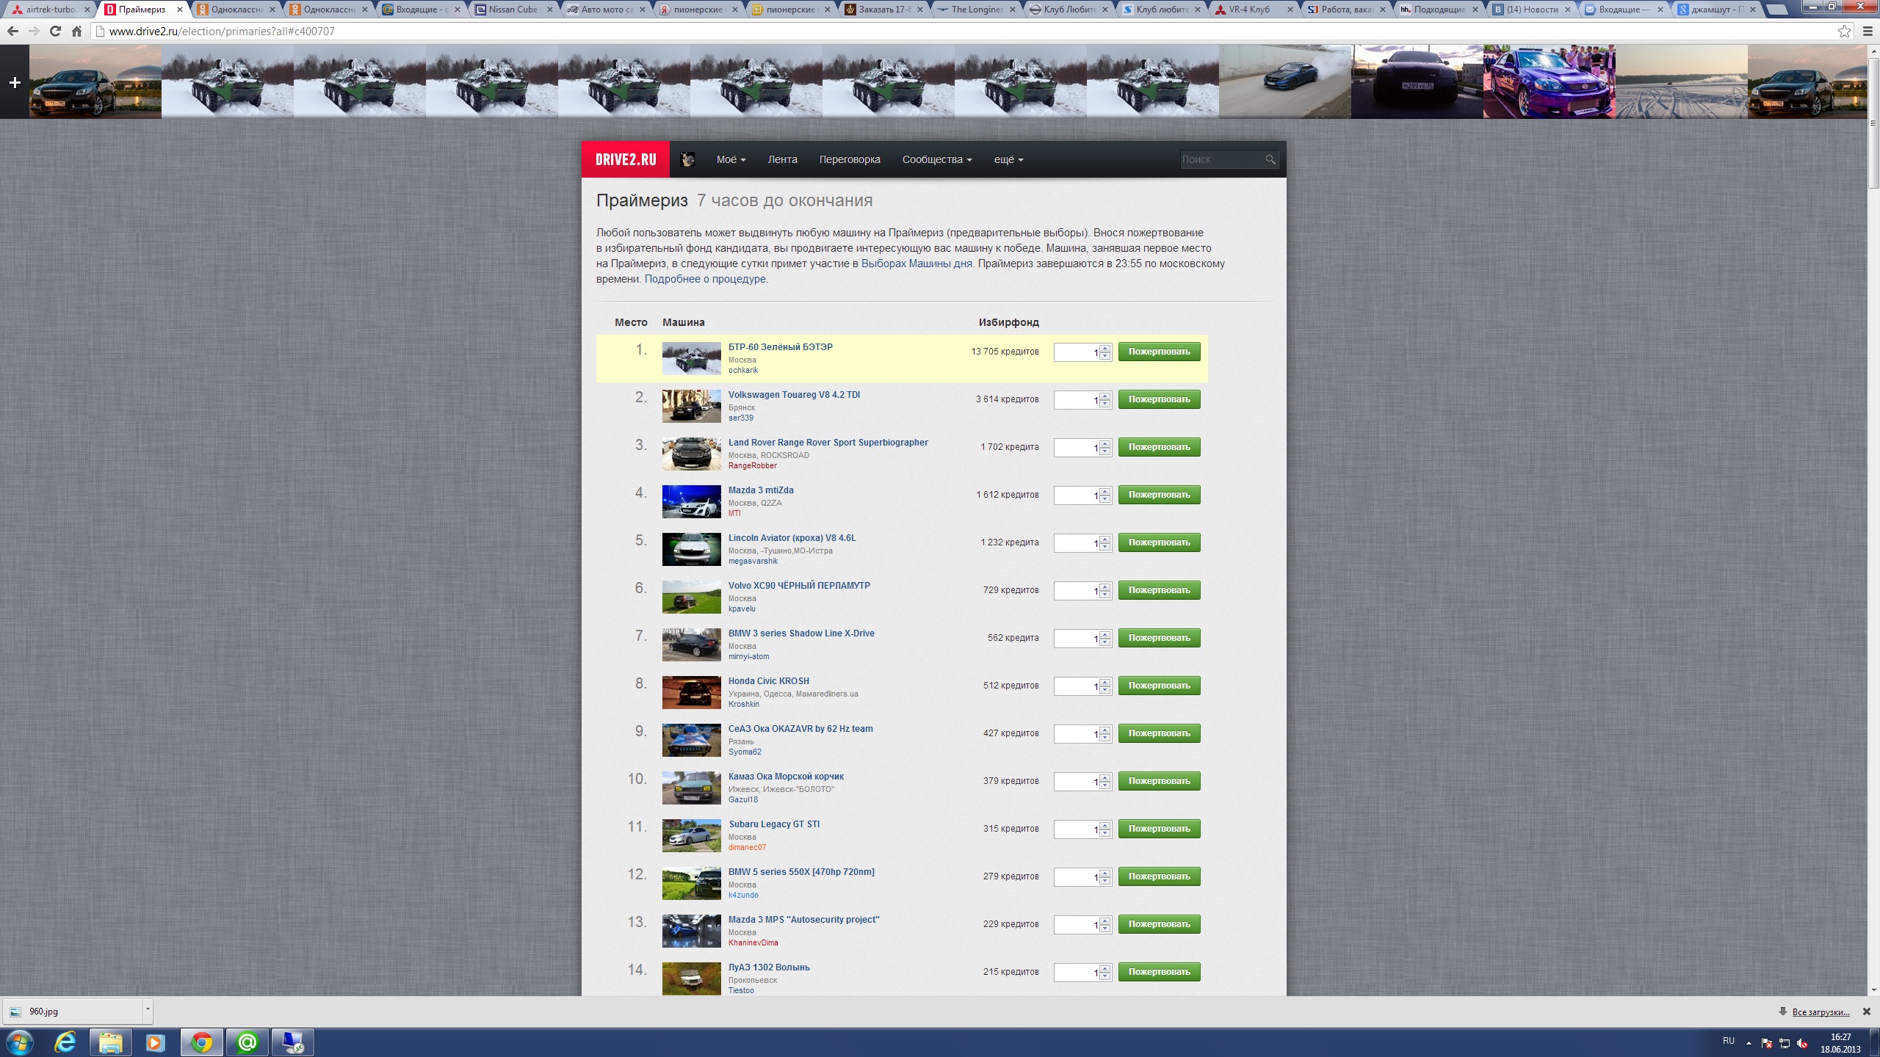
Task: Open the Лента menu item
Action: pyautogui.click(x=782, y=160)
